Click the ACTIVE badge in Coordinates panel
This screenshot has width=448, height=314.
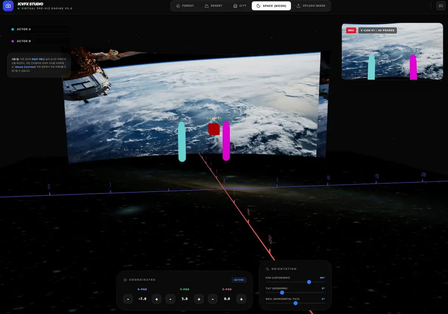click(239, 280)
